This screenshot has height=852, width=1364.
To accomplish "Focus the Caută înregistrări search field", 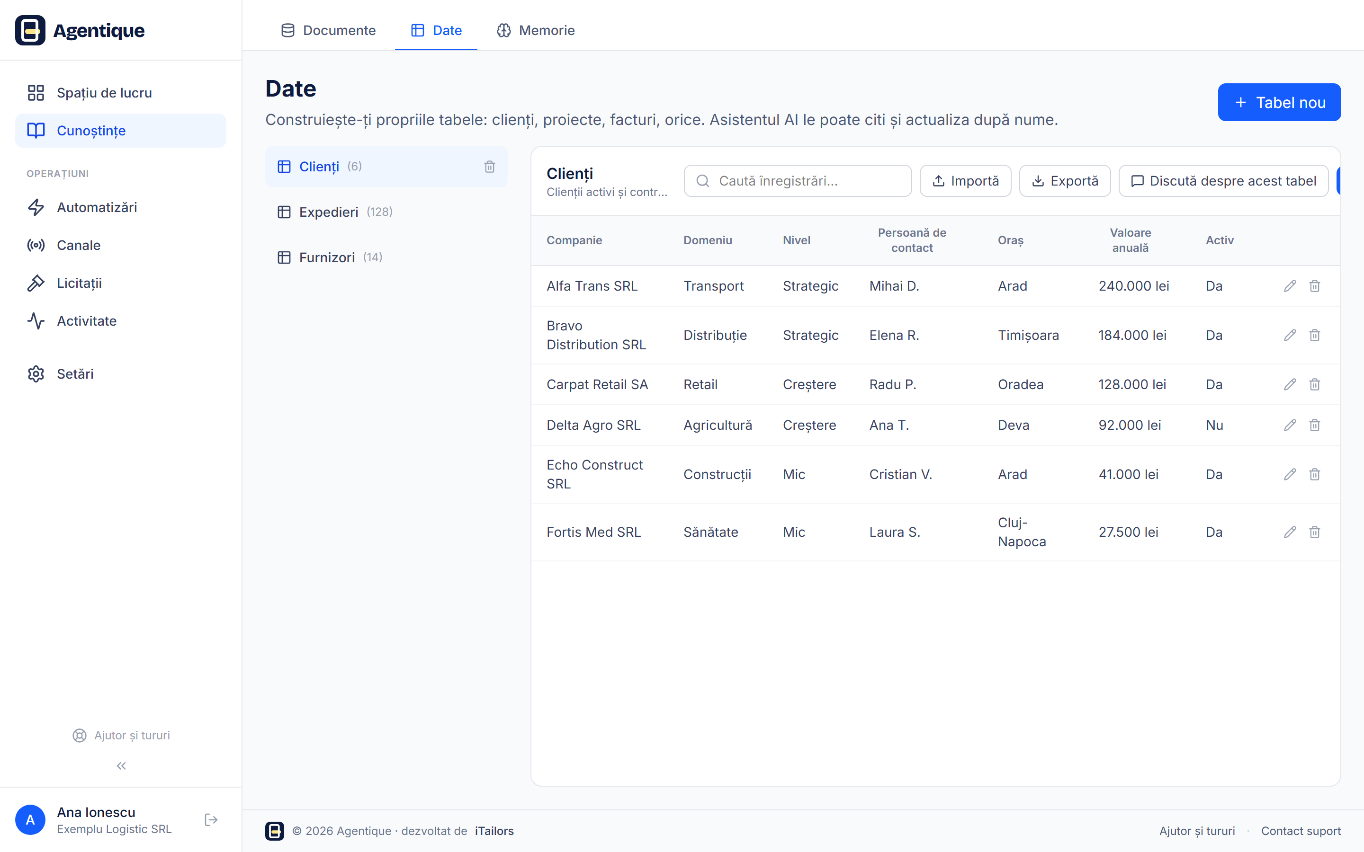I will pyautogui.click(x=798, y=181).
